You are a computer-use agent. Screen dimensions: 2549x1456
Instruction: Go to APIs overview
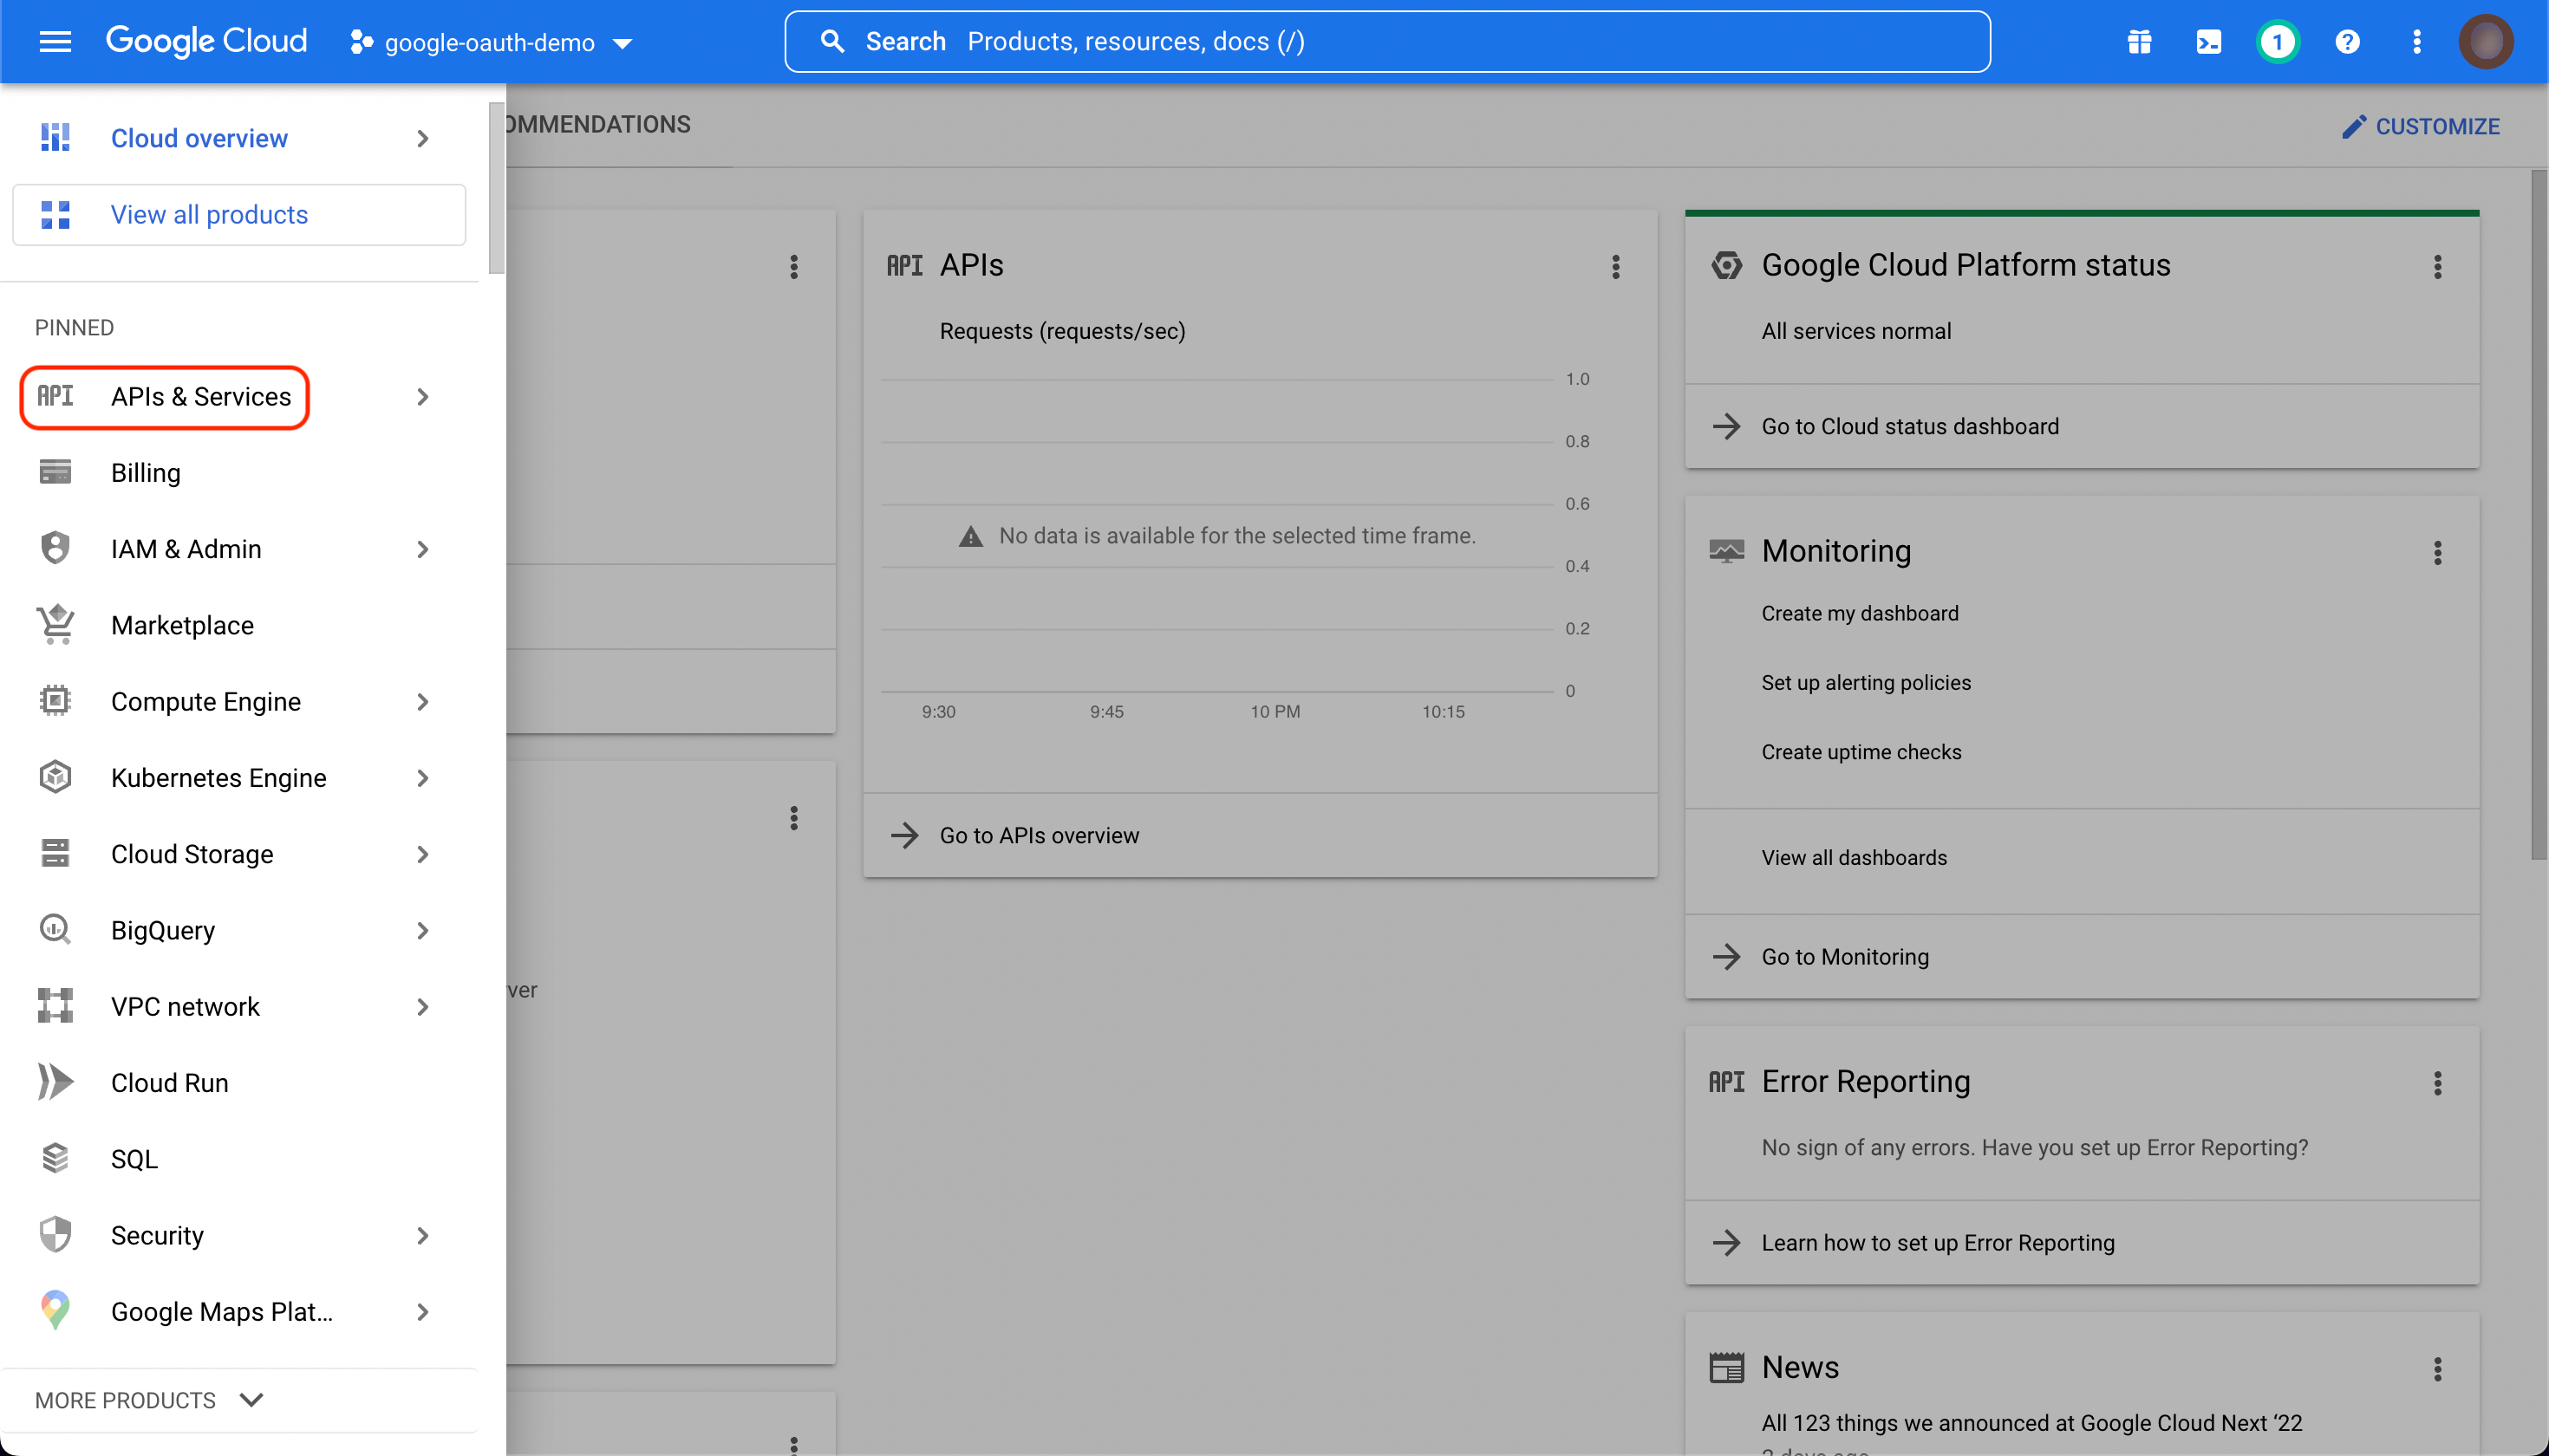(x=1038, y=835)
